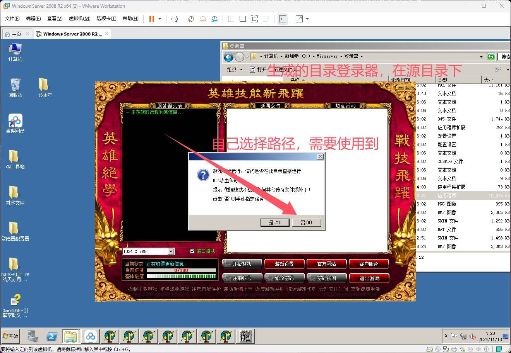Click the 是(Y) button in dialog
Screen dimensions: 511x353
click(274, 222)
